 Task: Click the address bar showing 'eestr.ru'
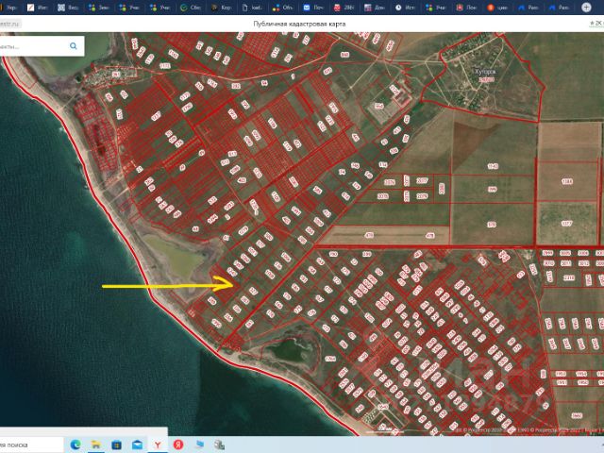(x=10, y=24)
